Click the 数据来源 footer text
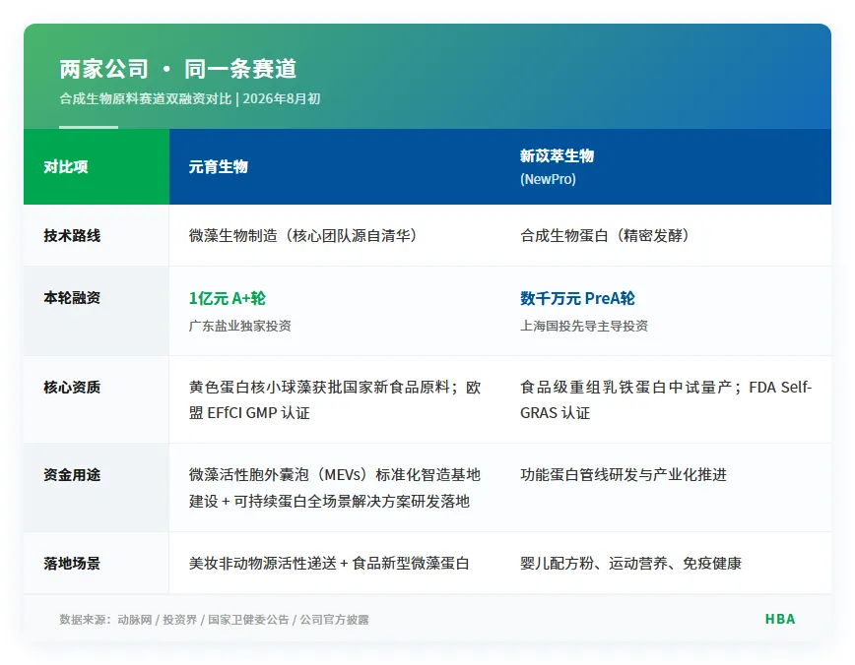855x665 pixels. (x=215, y=620)
